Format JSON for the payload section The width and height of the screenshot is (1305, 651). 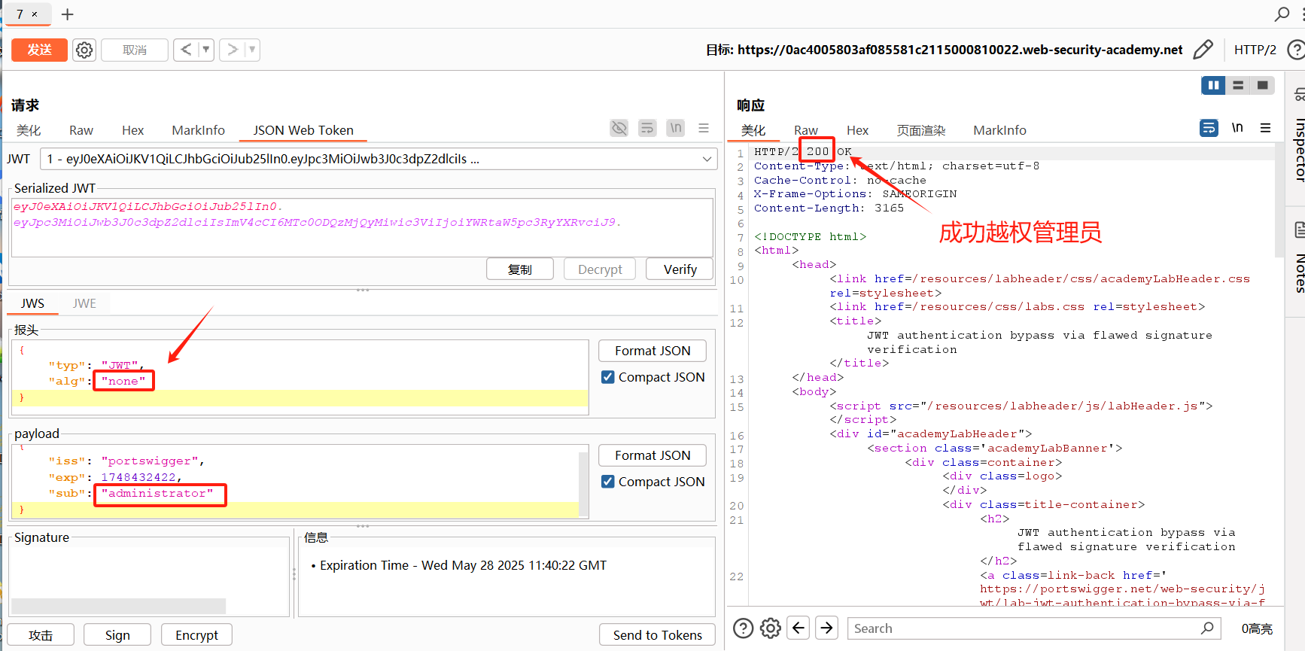[652, 455]
